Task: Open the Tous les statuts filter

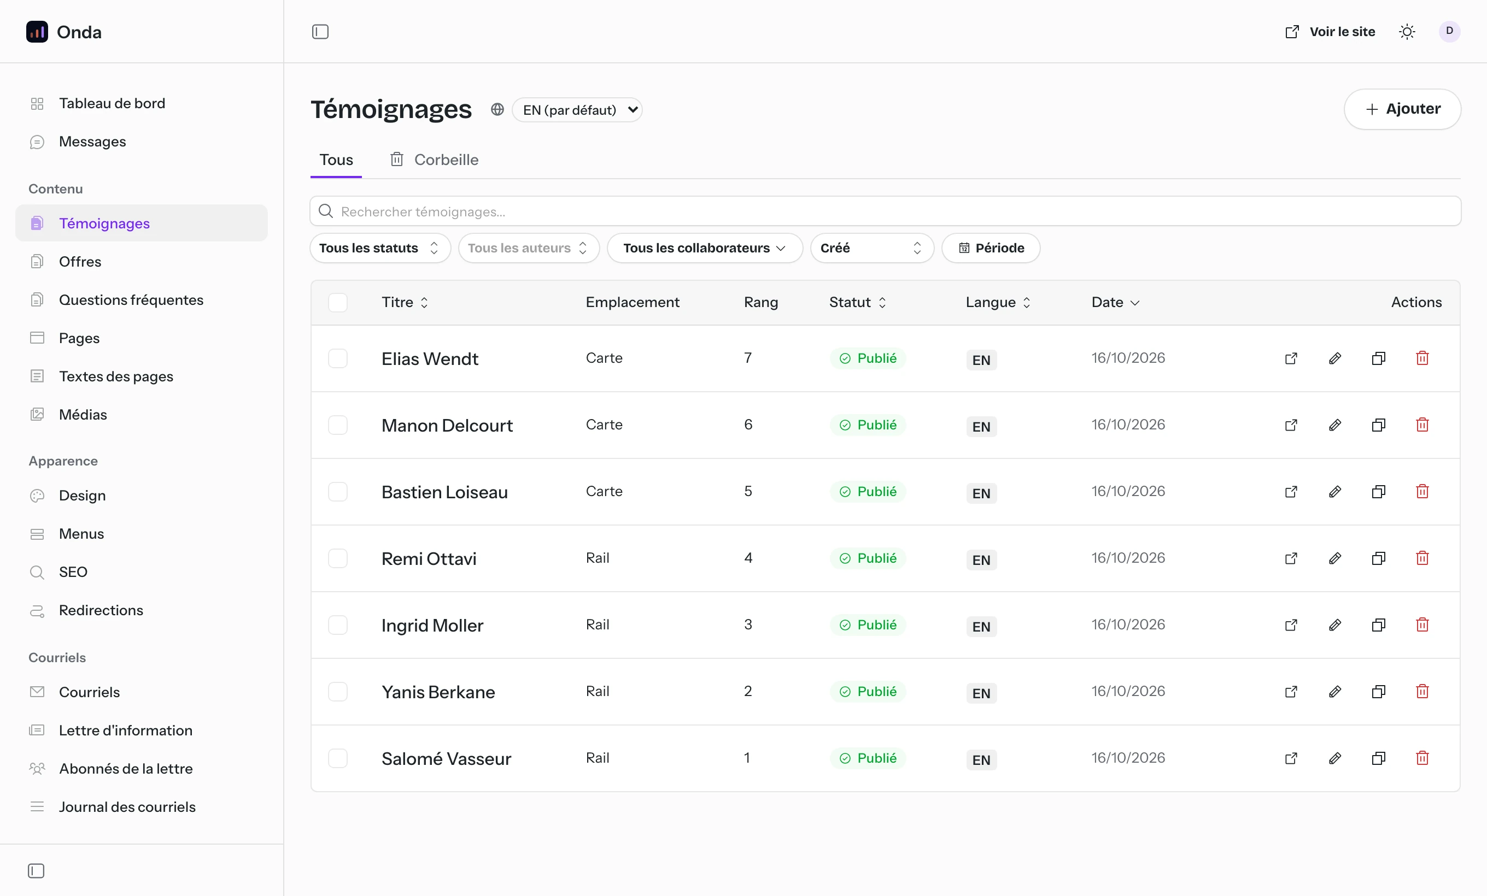Action: coord(379,248)
